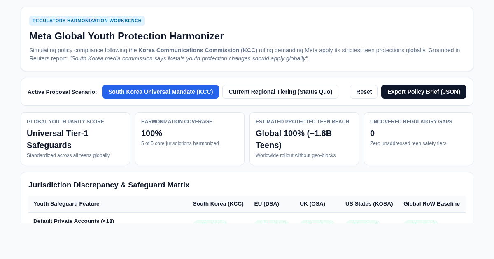494x259 pixels.
Task: Click 'Zero unaddressed teen safety tiers' text
Action: coord(408,143)
